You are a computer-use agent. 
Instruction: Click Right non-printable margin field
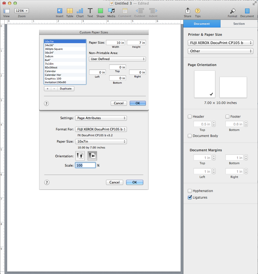pos(137,72)
